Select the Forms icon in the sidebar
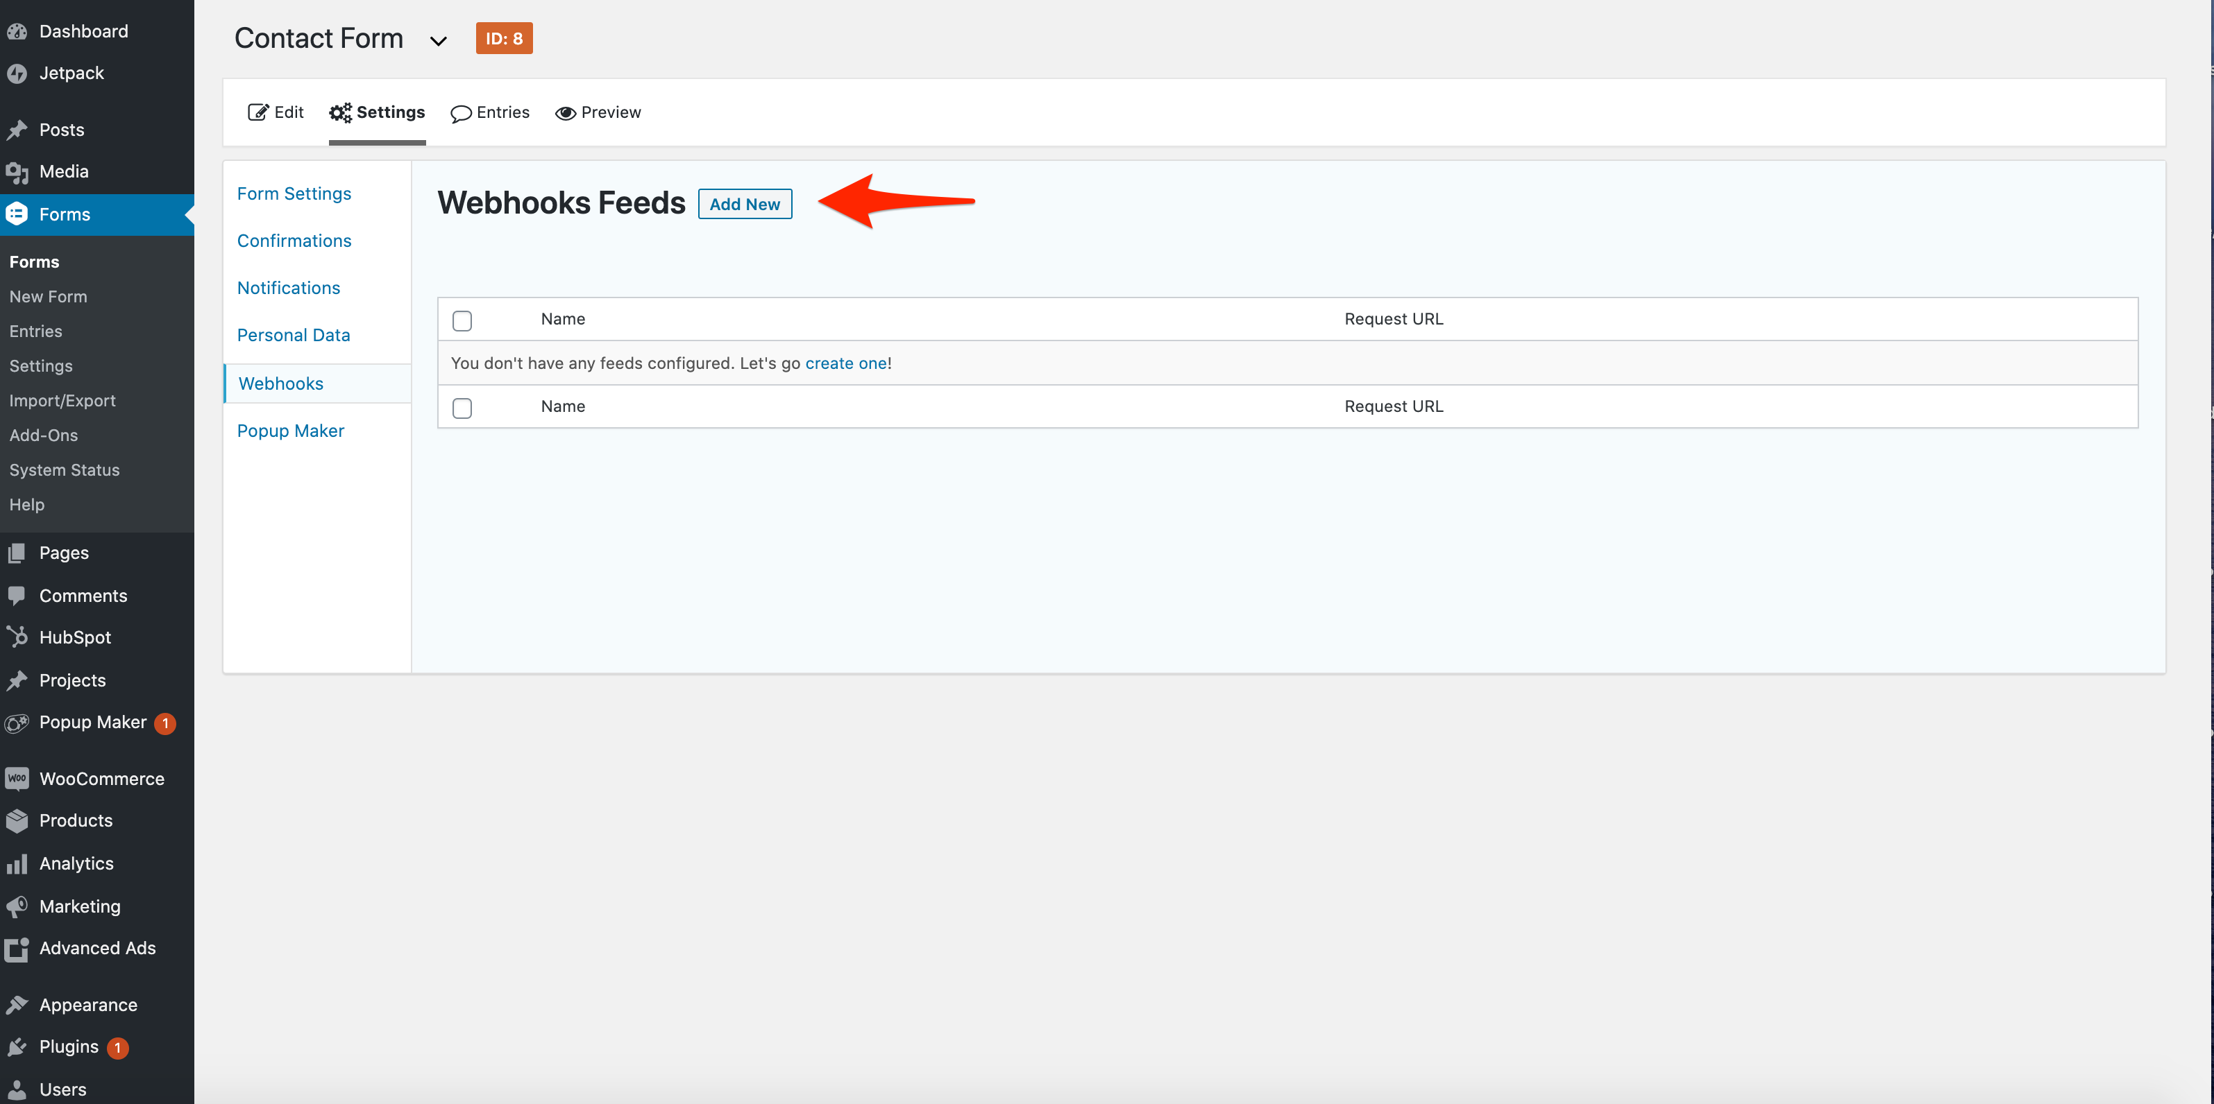 coord(18,214)
